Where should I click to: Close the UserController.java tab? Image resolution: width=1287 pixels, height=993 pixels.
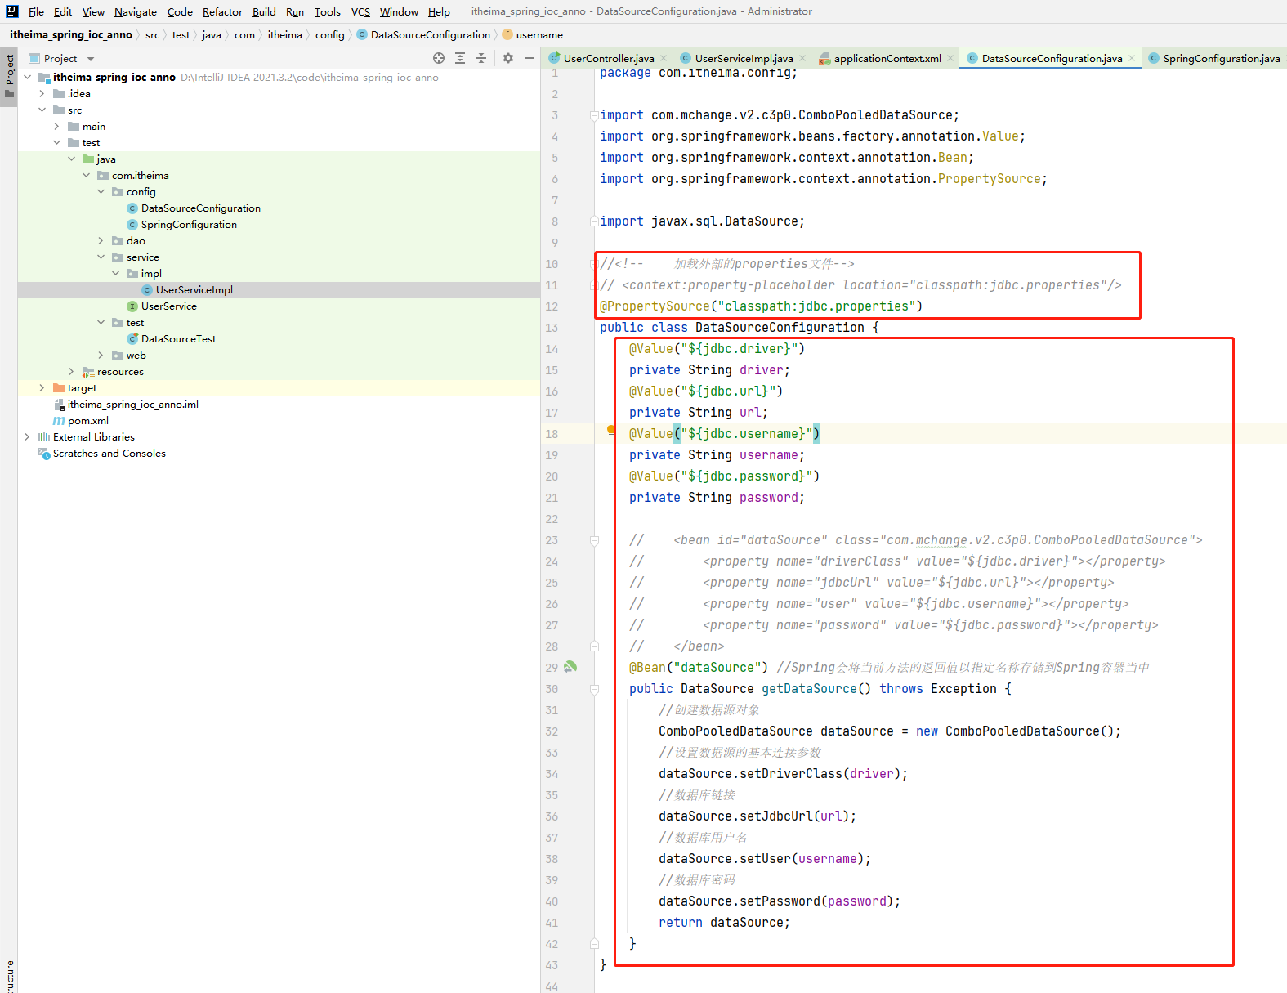[x=664, y=58]
